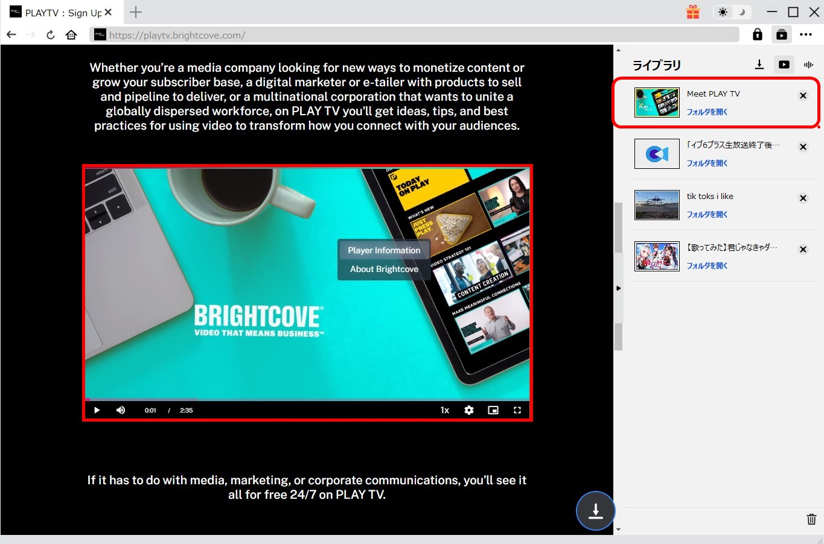Close the PLAYTV : Sign Up tab

coord(108,12)
